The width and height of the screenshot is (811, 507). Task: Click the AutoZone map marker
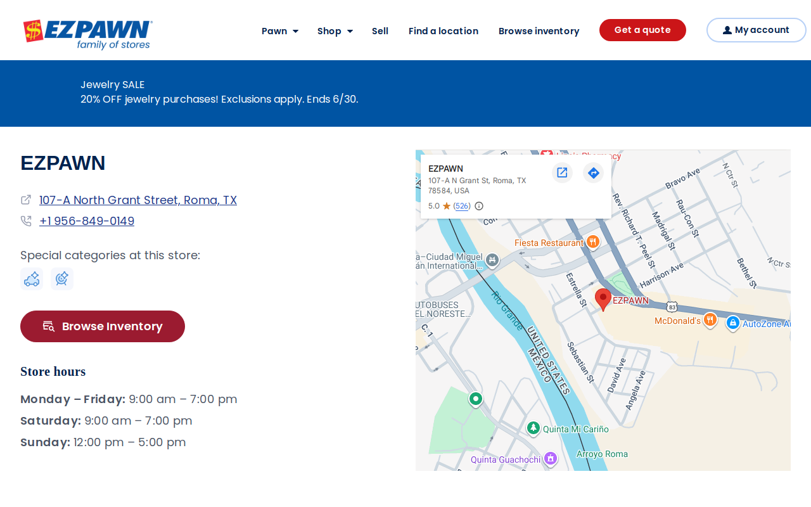click(x=733, y=323)
